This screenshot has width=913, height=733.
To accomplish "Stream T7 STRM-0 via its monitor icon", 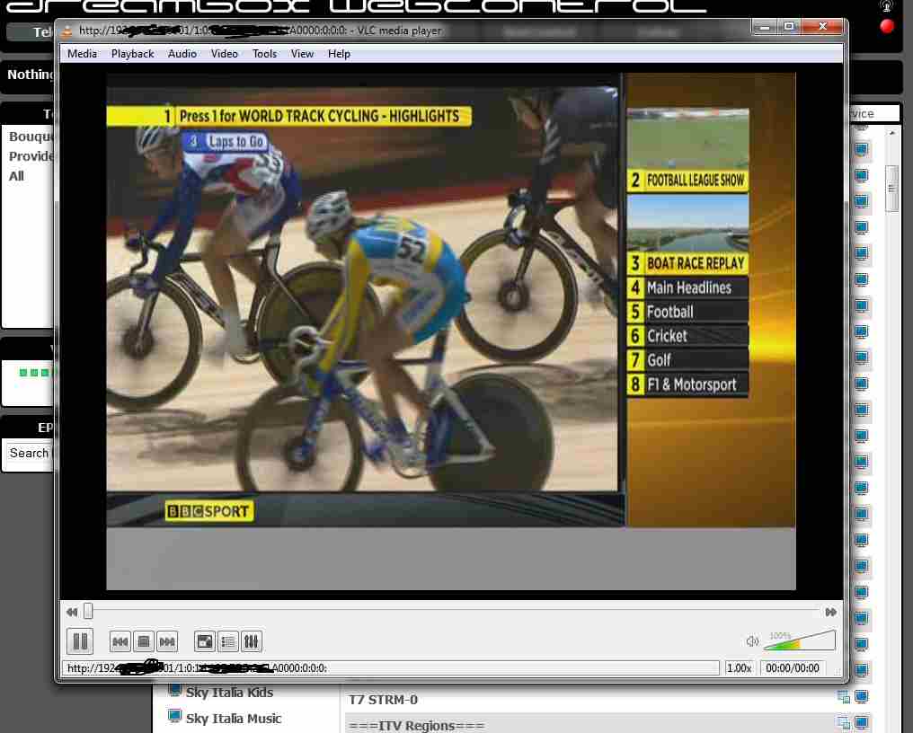I will coord(861,696).
